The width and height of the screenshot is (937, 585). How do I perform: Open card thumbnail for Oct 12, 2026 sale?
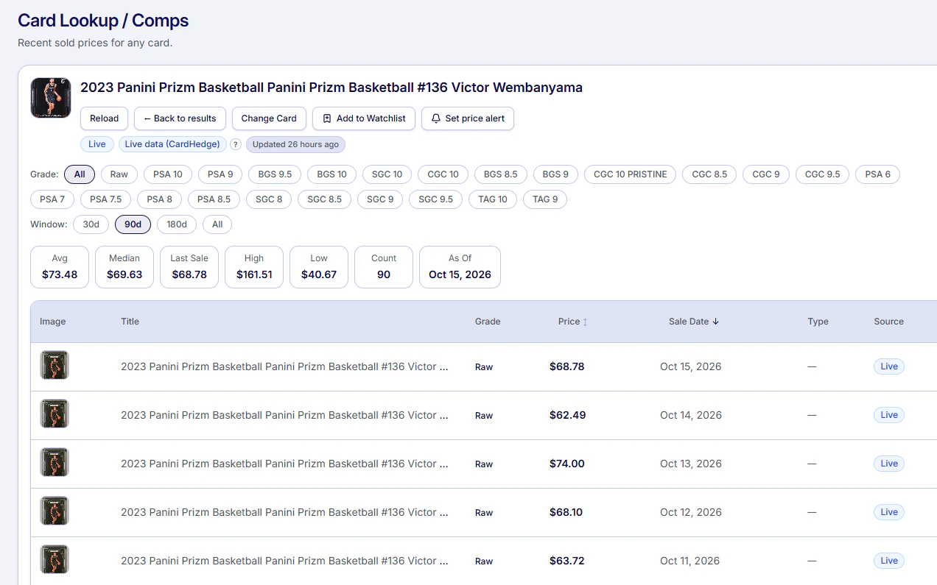tap(54, 511)
